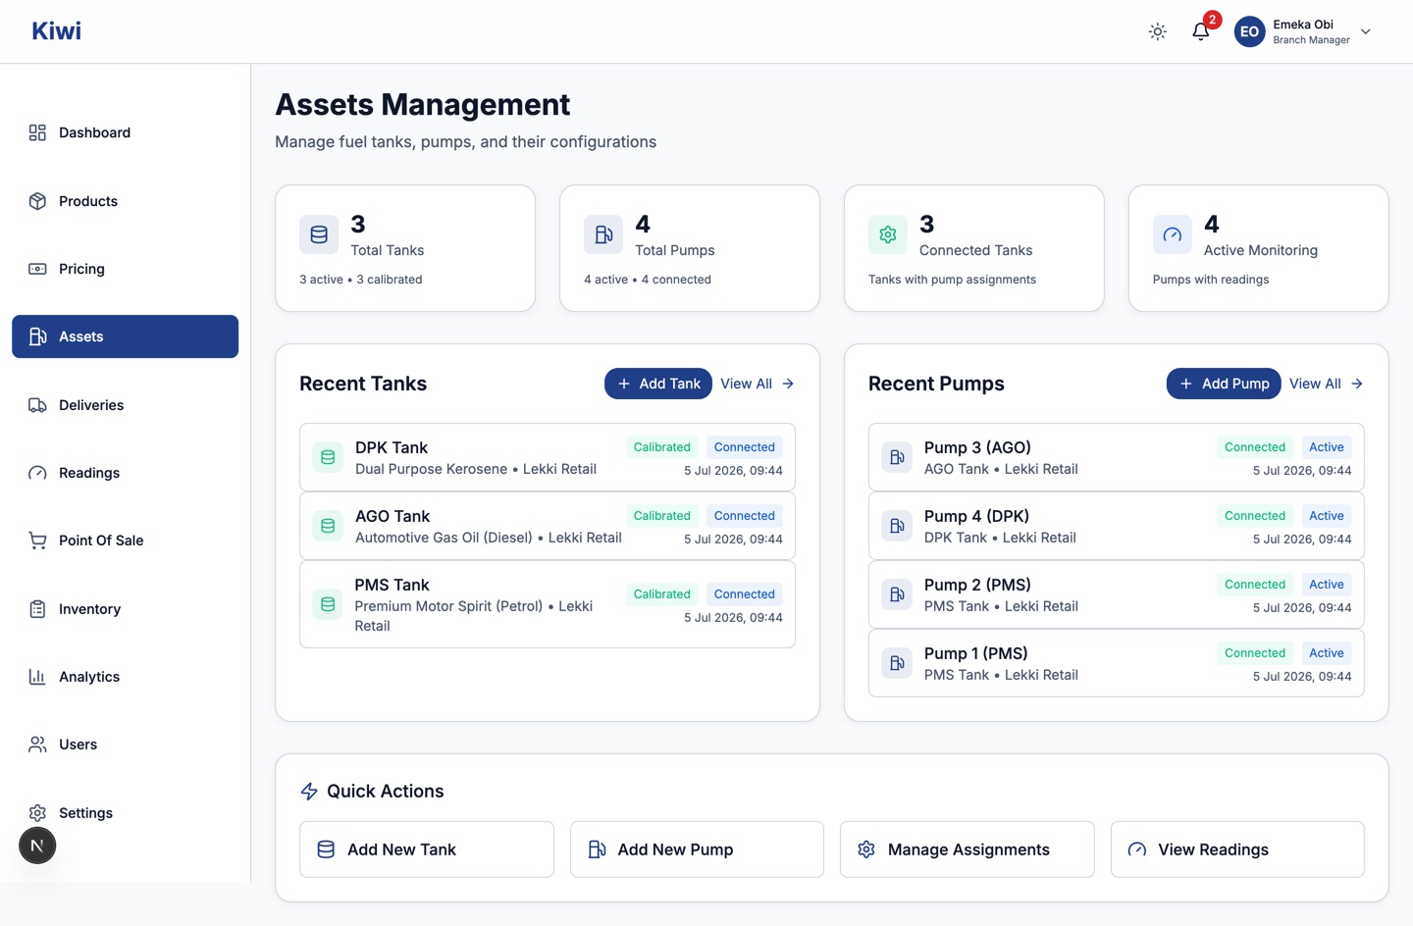Viewport: 1413px width, 926px height.
Task: Click Active badge on Pump 2 (PMS)
Action: coord(1327,585)
